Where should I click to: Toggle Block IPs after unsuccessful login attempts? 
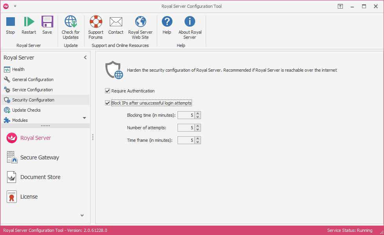tap(107, 103)
